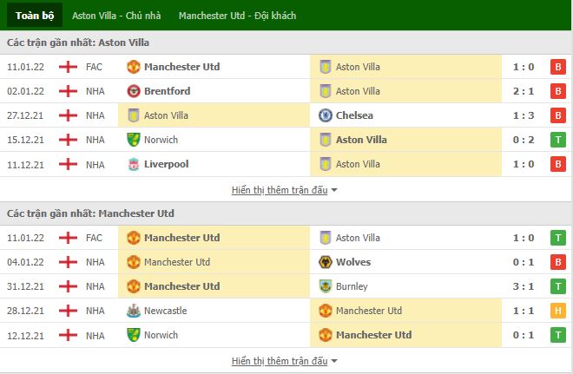The width and height of the screenshot is (573, 374).
Task: Select the Toàn bộ tab
Action: [x=35, y=16]
